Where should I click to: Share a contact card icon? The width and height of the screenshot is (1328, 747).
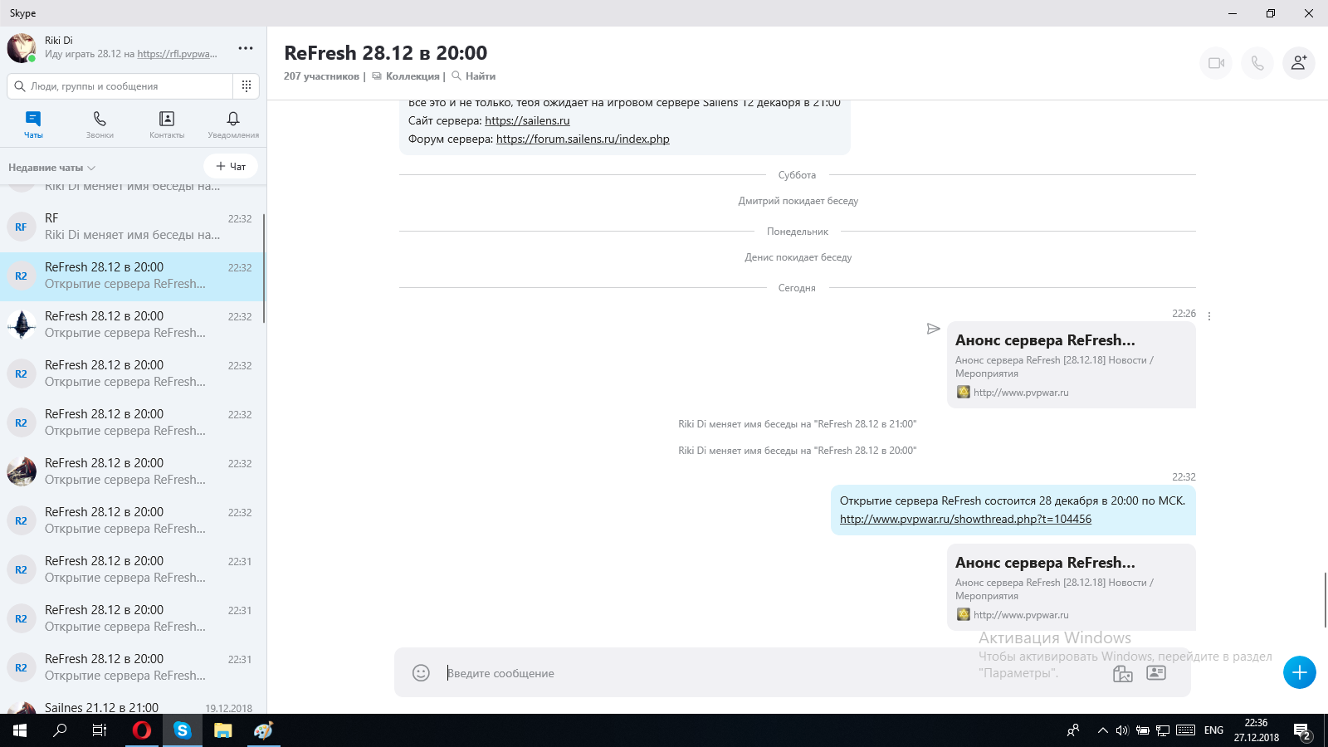point(1156,672)
